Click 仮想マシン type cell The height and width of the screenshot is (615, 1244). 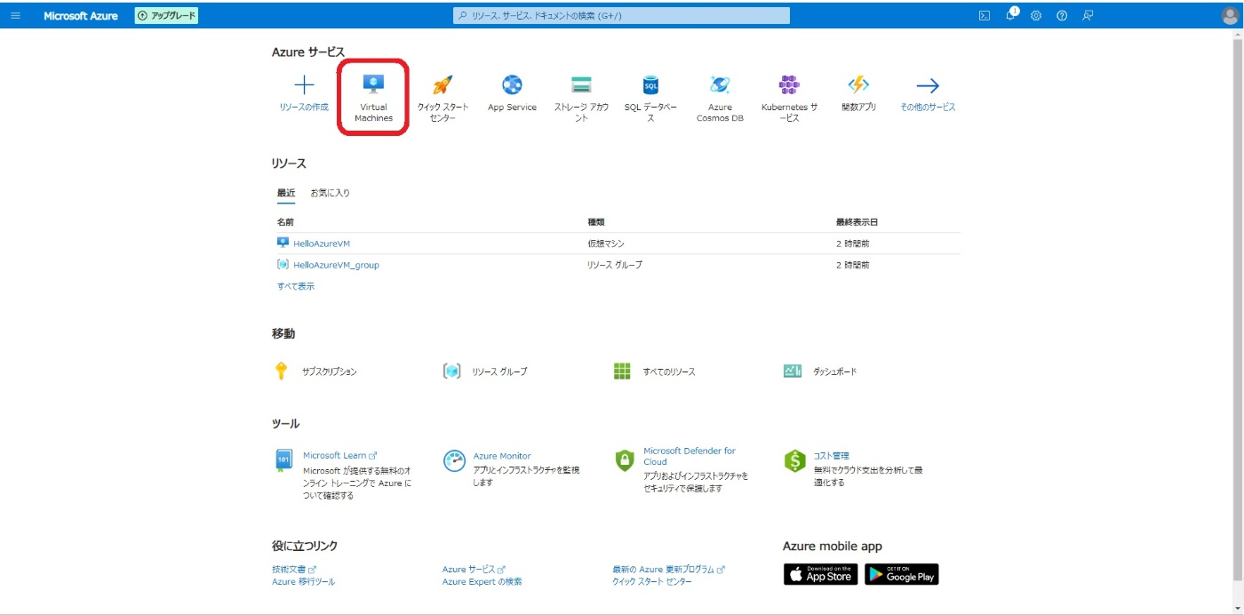coord(607,243)
